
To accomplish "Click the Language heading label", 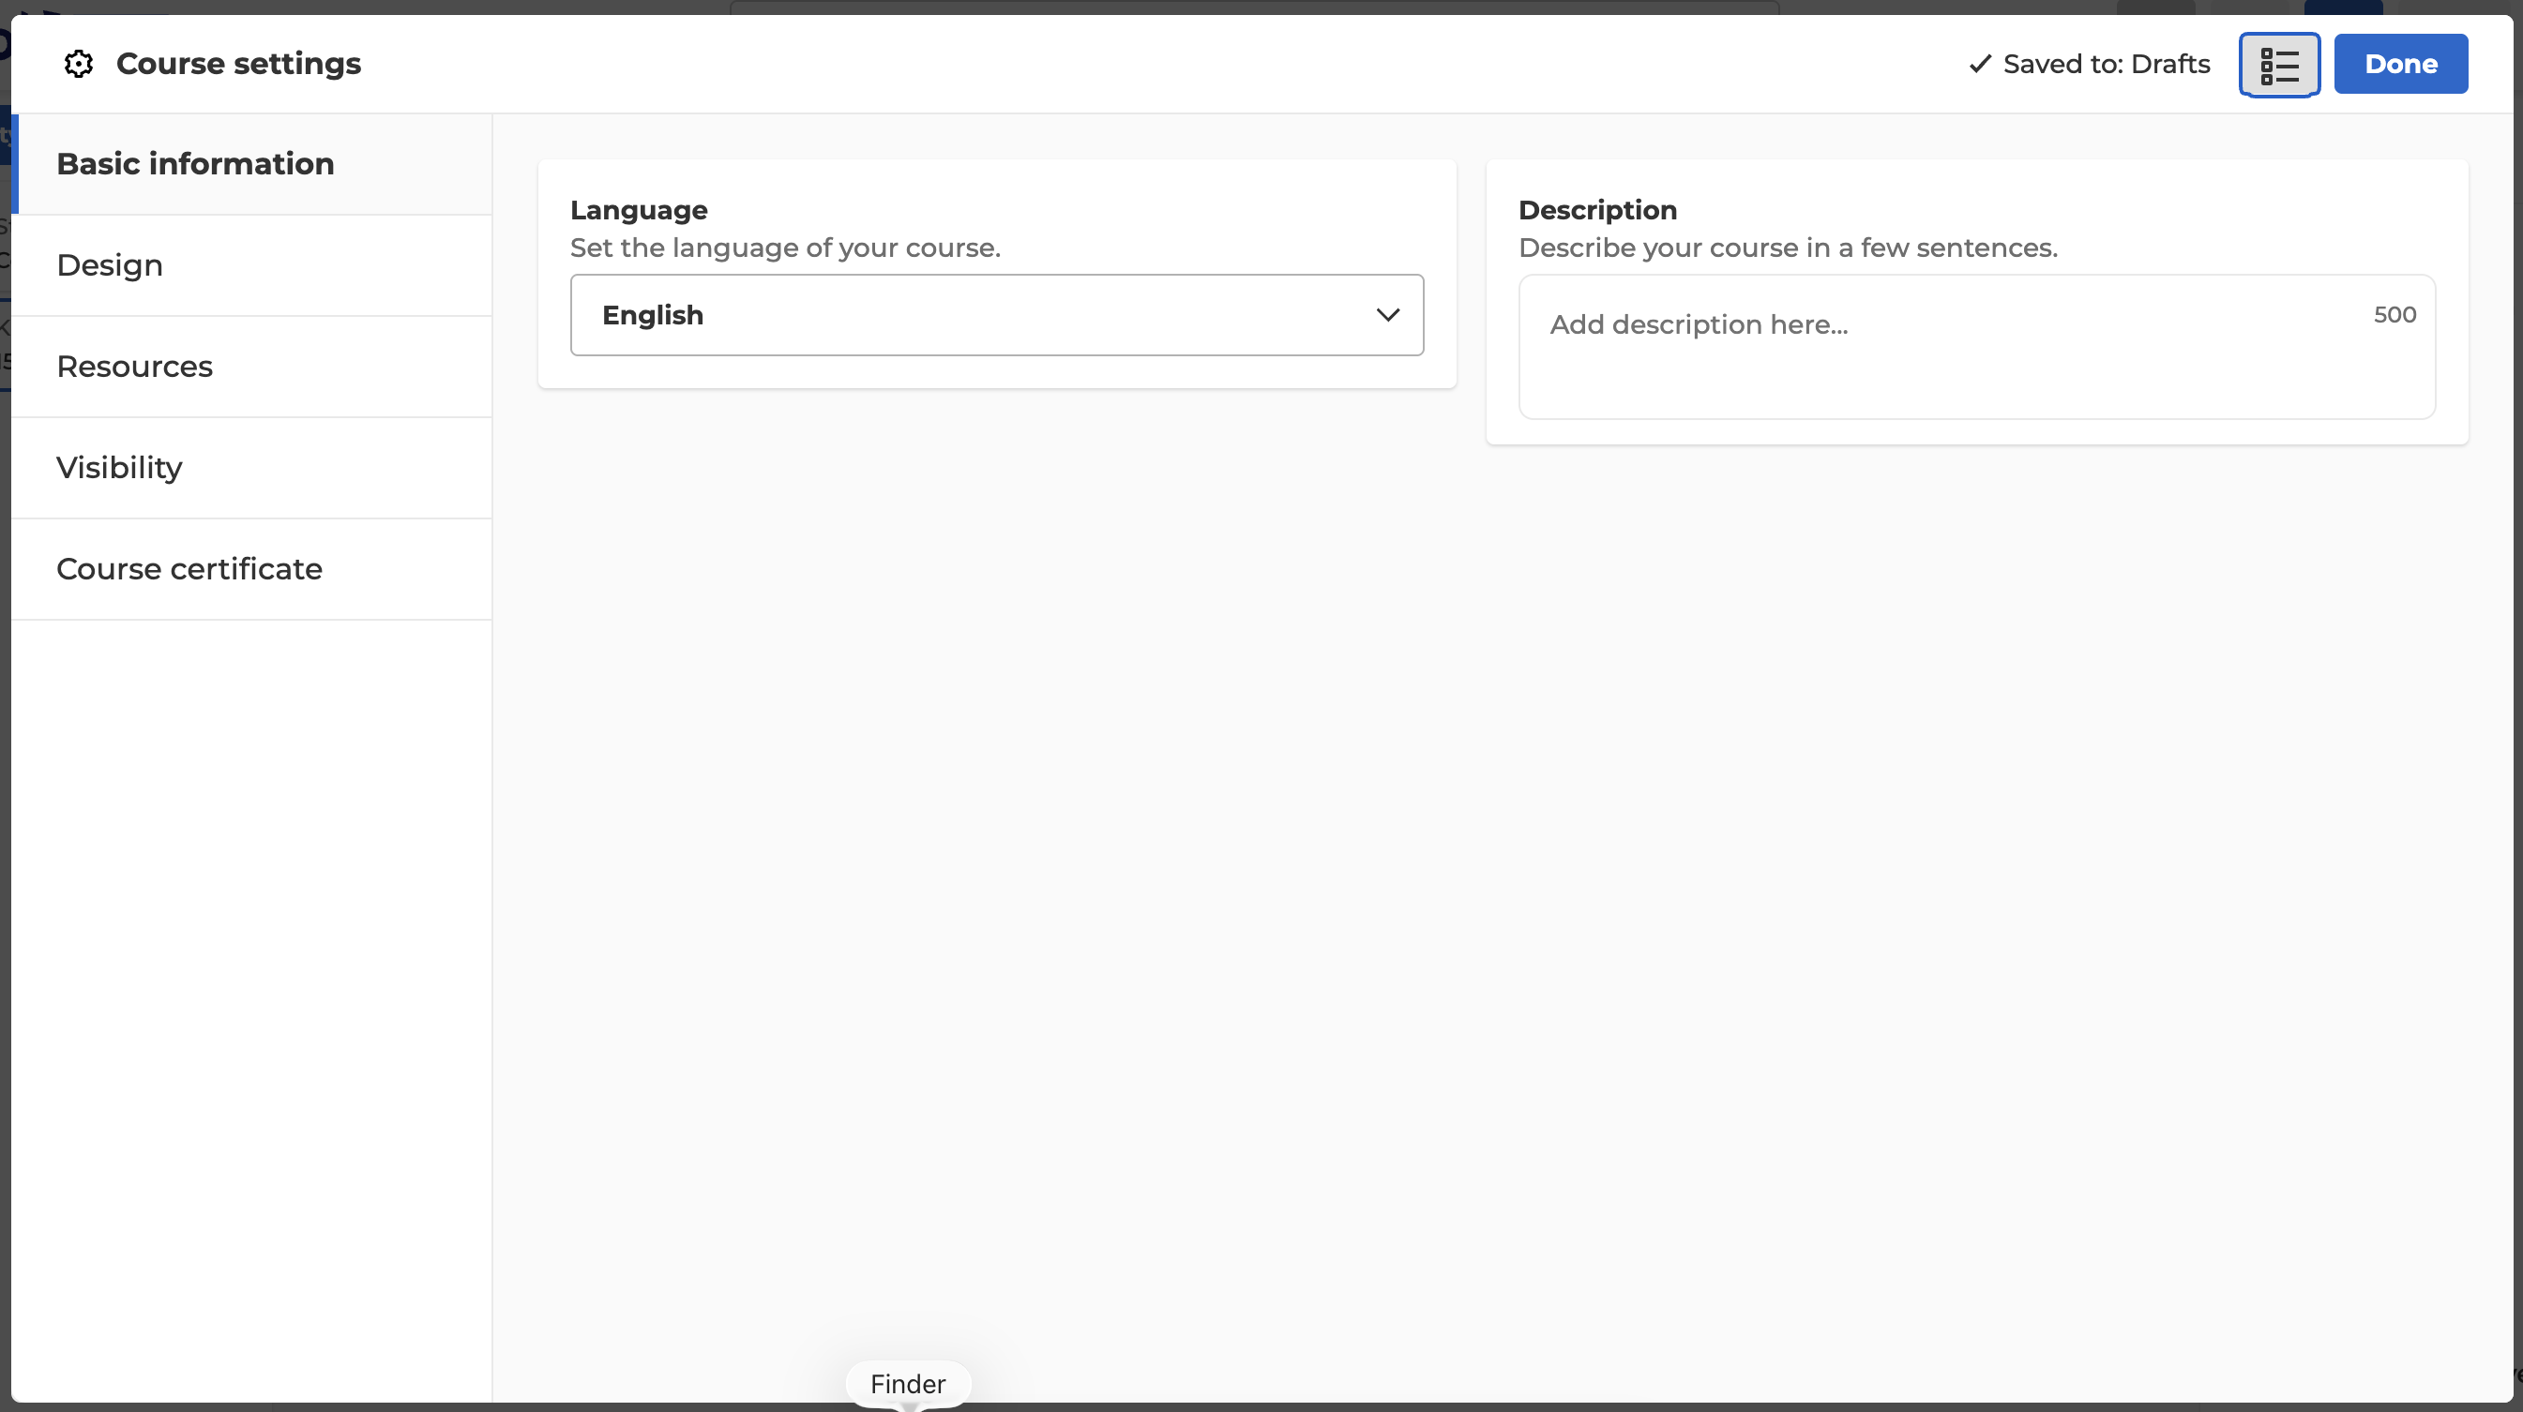I will click(x=639, y=209).
